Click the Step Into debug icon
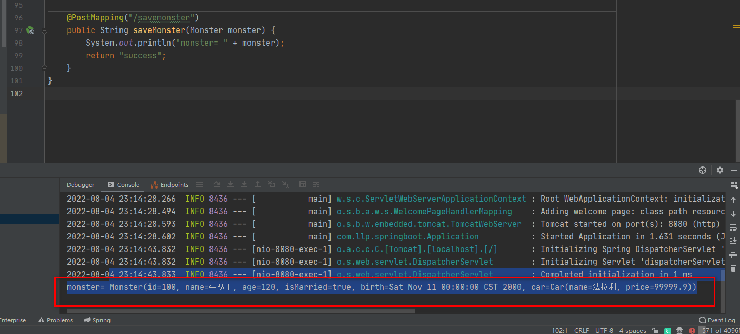Image resolution: width=740 pixels, height=334 pixels. 231,184
